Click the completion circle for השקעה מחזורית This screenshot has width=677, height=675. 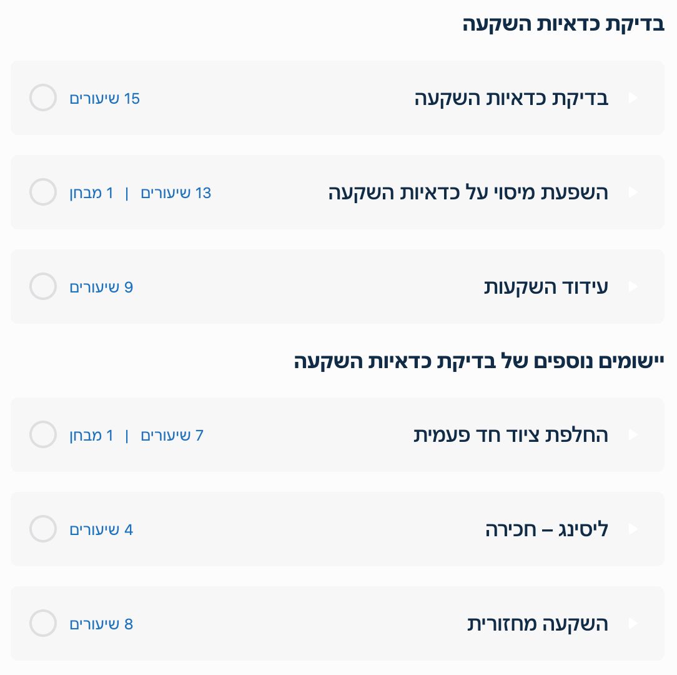point(43,624)
